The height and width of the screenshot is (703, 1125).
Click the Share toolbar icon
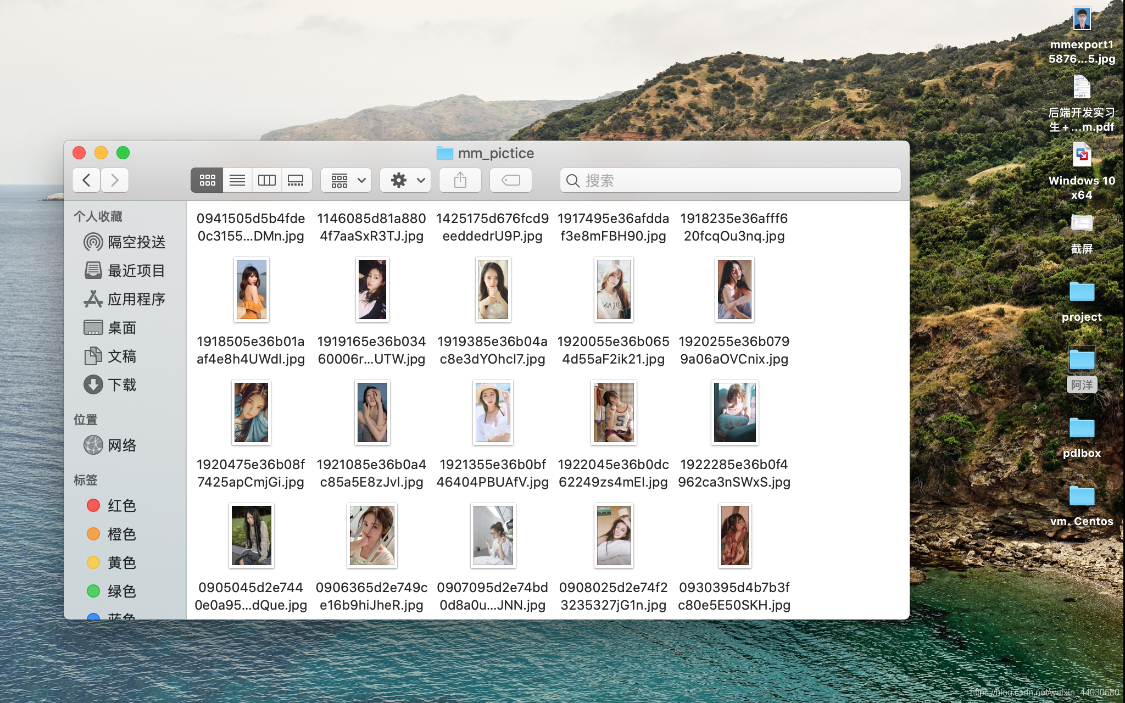coord(460,180)
